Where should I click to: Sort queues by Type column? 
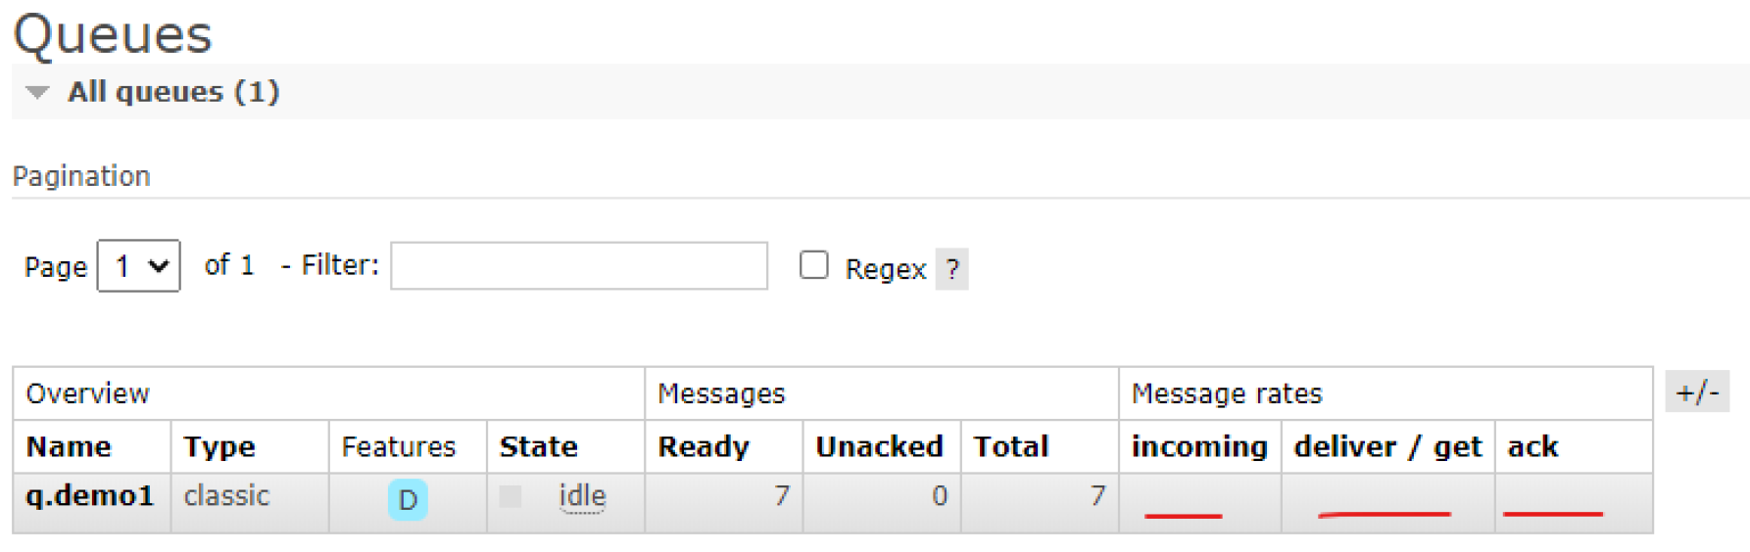click(219, 447)
